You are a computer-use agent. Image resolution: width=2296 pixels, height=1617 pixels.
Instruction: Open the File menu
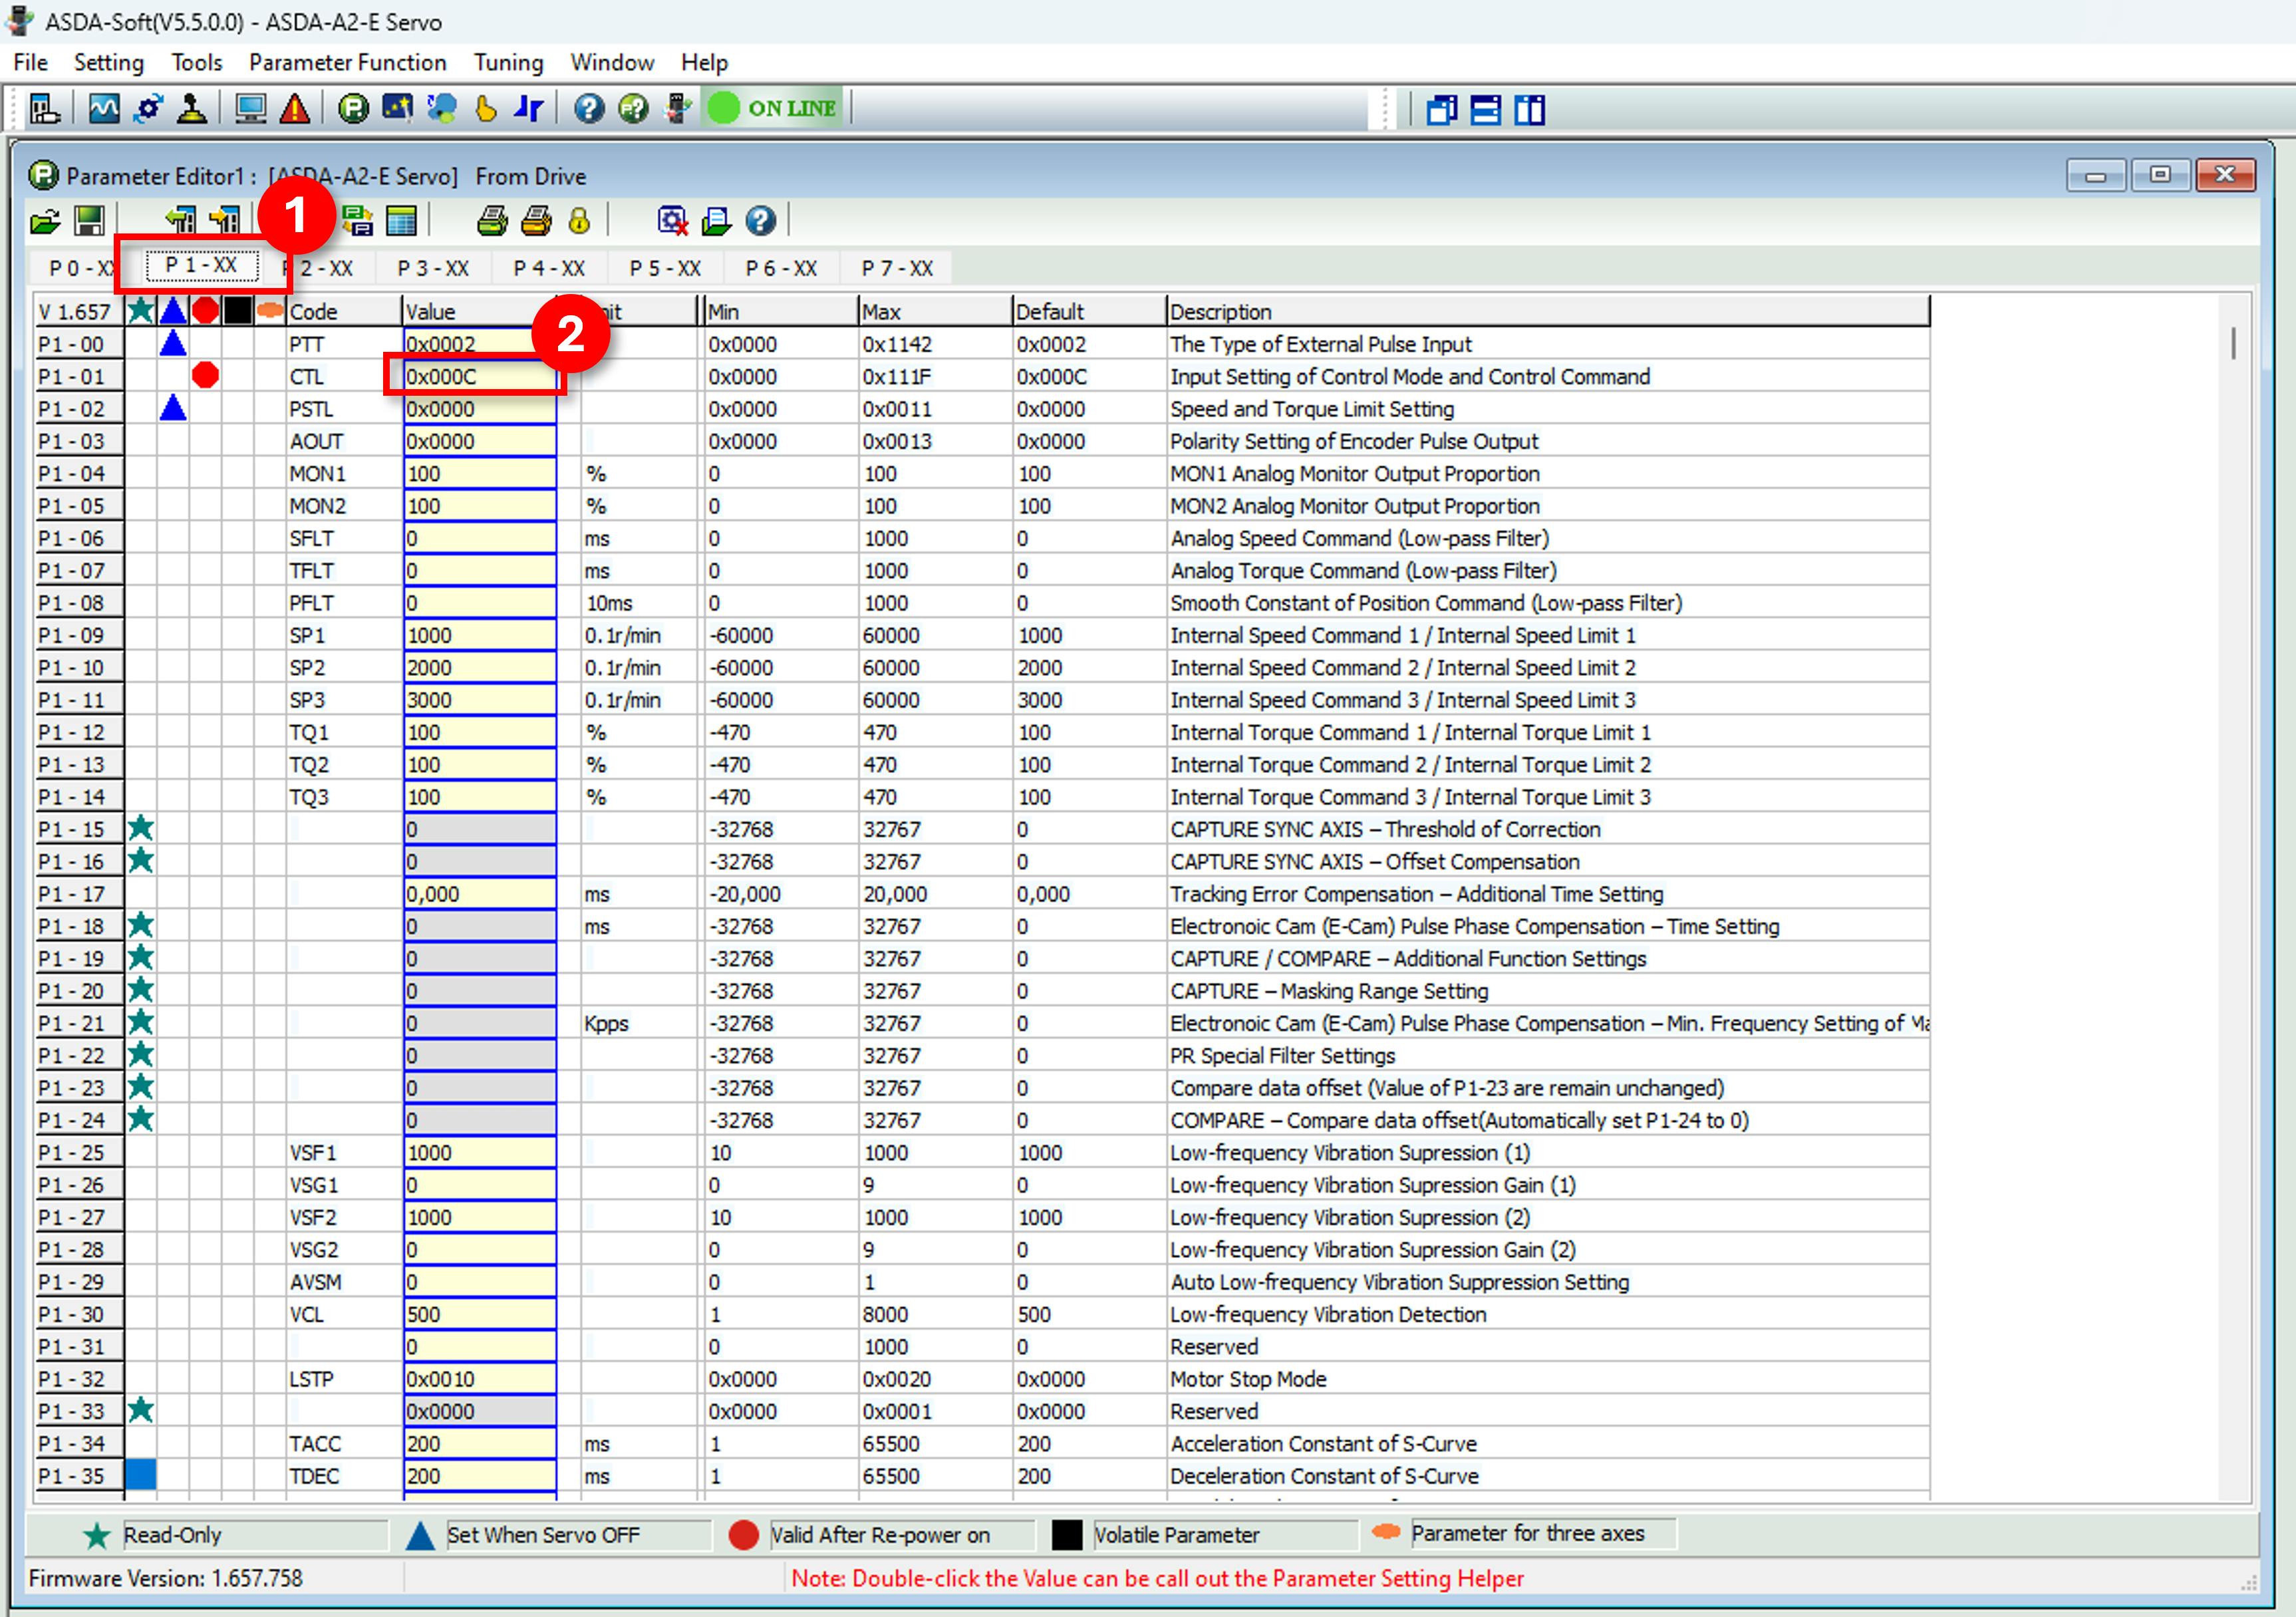click(x=30, y=62)
